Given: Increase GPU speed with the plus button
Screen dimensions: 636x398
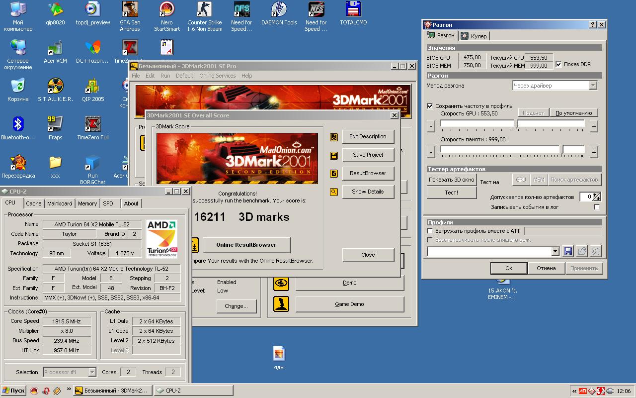Looking at the screenshot, I should click(593, 127).
